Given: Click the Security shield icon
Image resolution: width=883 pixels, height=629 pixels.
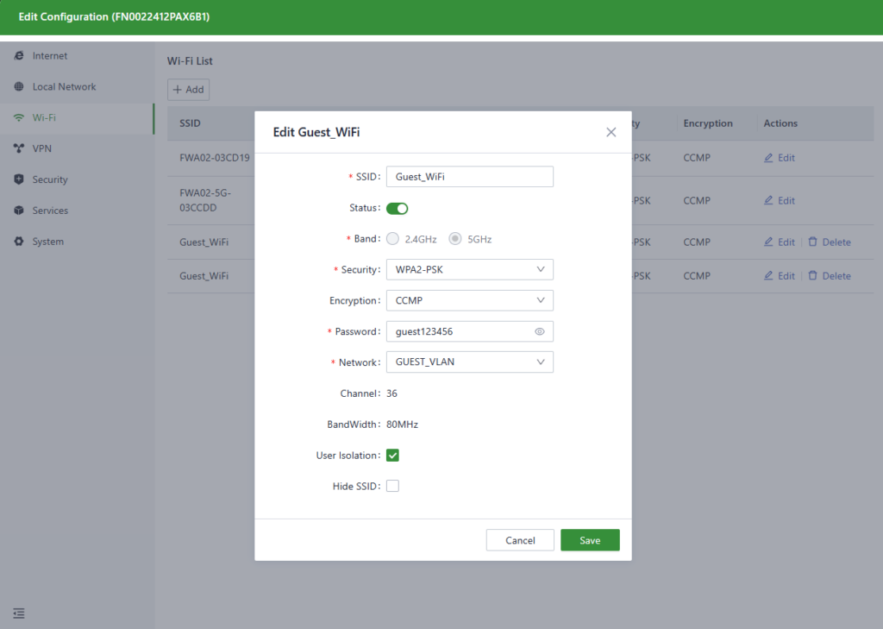Looking at the screenshot, I should 19,179.
